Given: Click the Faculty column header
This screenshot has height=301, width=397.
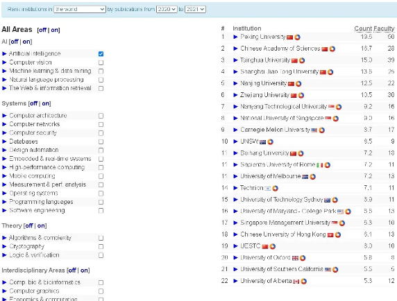Looking at the screenshot, I should tap(384, 28).
